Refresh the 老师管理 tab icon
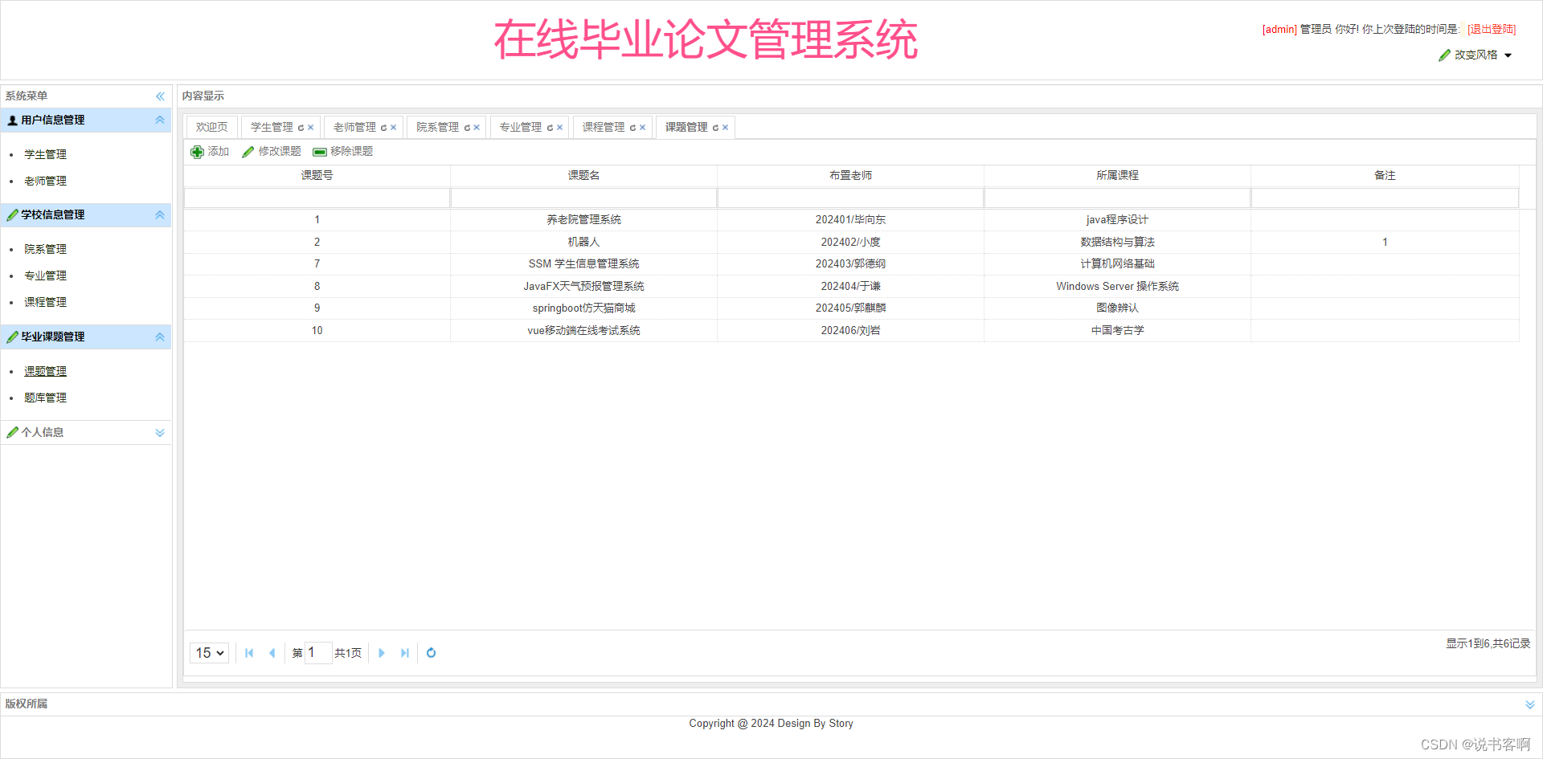The image size is (1543, 759). pos(384,128)
